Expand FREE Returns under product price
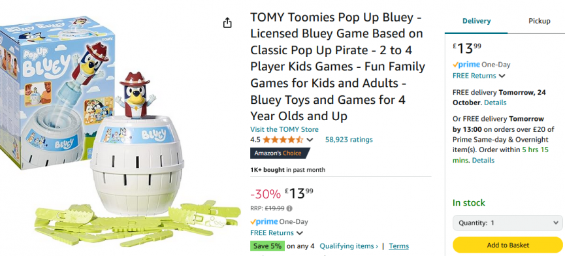This screenshot has width=565, height=256. pos(277,233)
